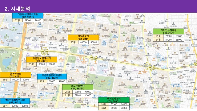Select the 77000 price cell
The image size is (197, 111).
click(x=168, y=36)
